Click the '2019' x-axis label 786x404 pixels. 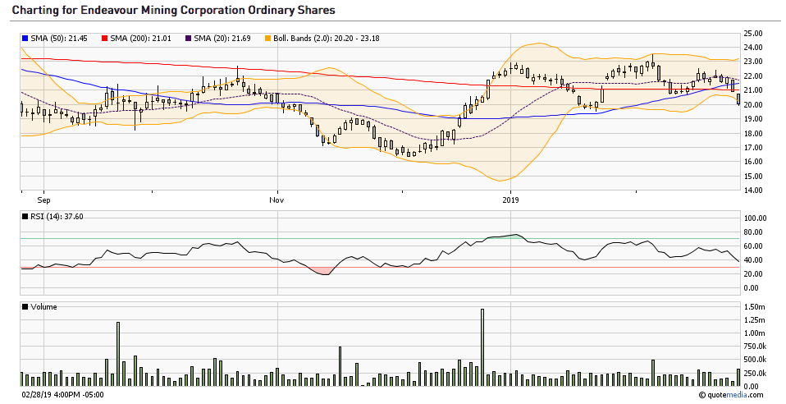[510, 200]
